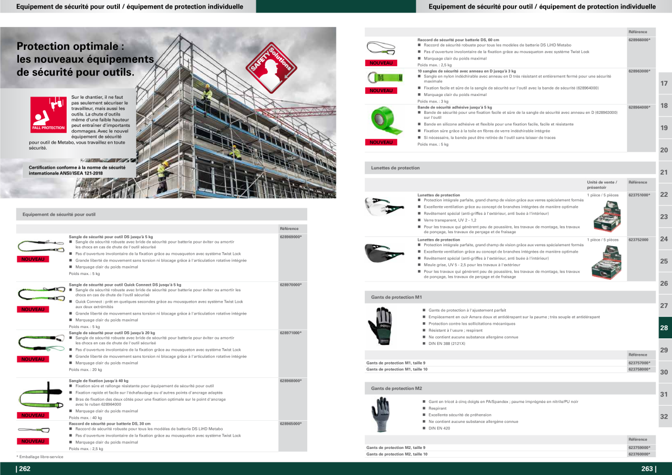
Task: Open image of green D-ring safety straps
Action: (x=384, y=78)
